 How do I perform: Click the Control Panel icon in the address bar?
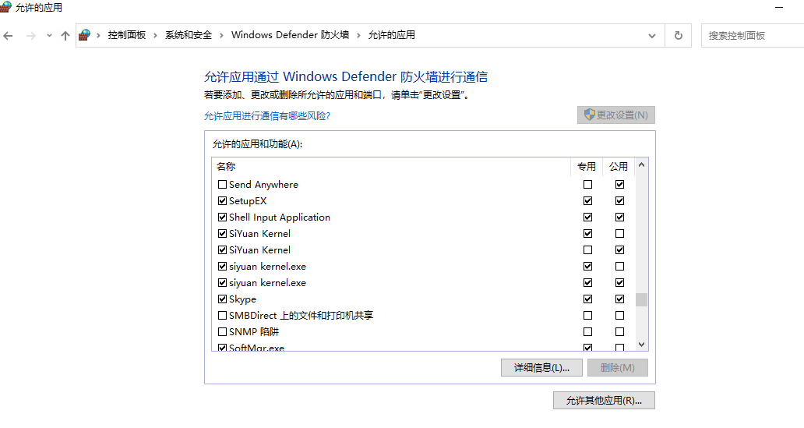85,35
